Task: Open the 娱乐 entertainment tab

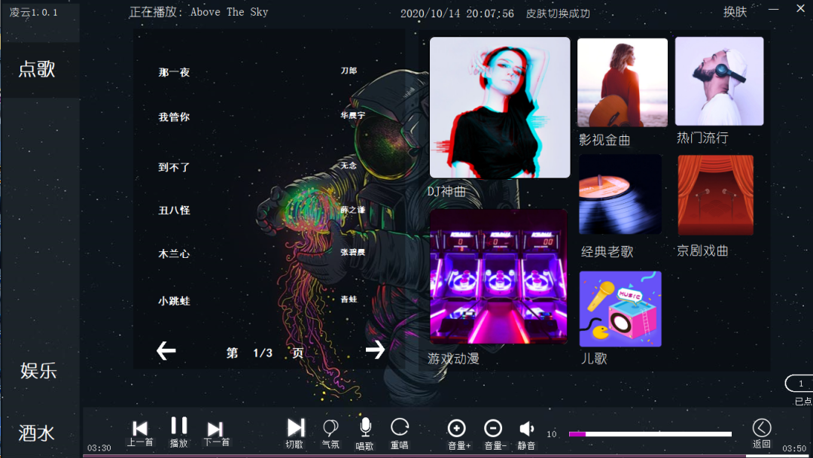Action: tap(38, 371)
